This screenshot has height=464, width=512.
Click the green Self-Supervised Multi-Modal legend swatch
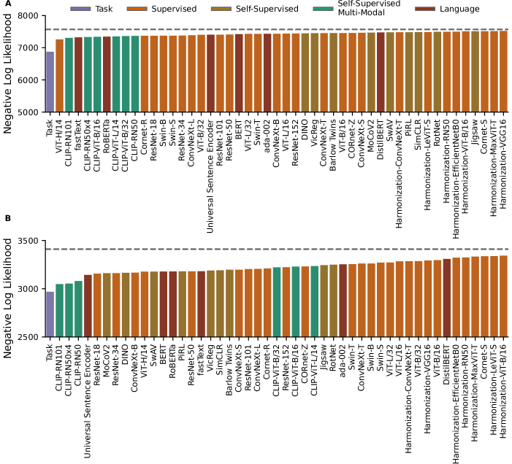coord(323,9)
